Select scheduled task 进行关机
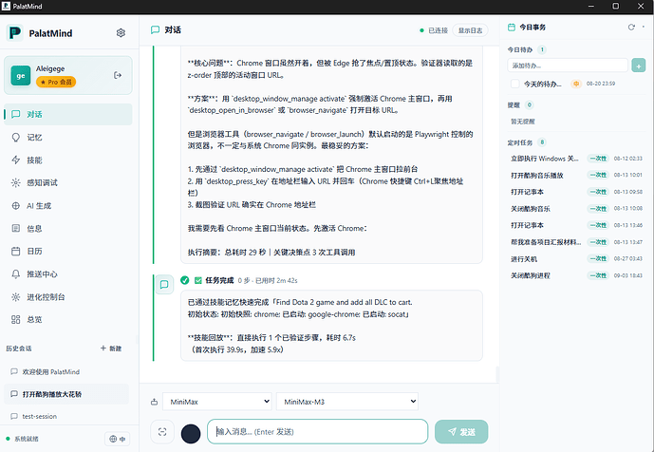This screenshot has height=452, width=654. pos(524,259)
